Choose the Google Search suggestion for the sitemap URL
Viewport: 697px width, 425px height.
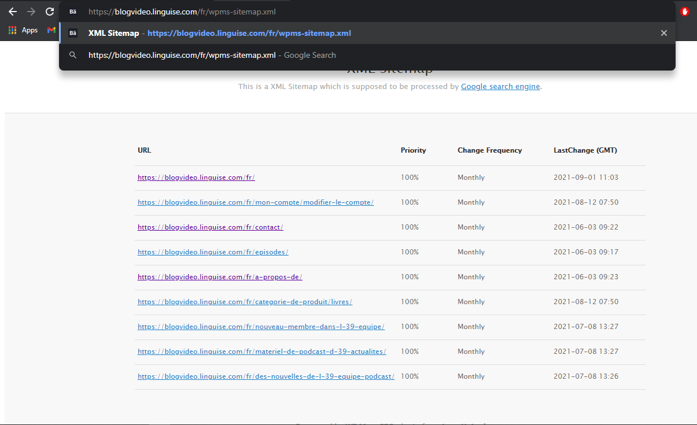point(367,56)
